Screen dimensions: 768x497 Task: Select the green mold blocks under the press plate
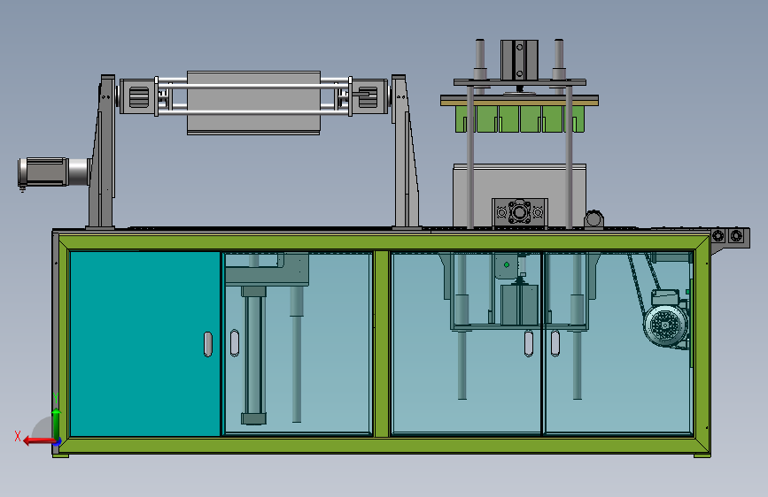point(520,119)
